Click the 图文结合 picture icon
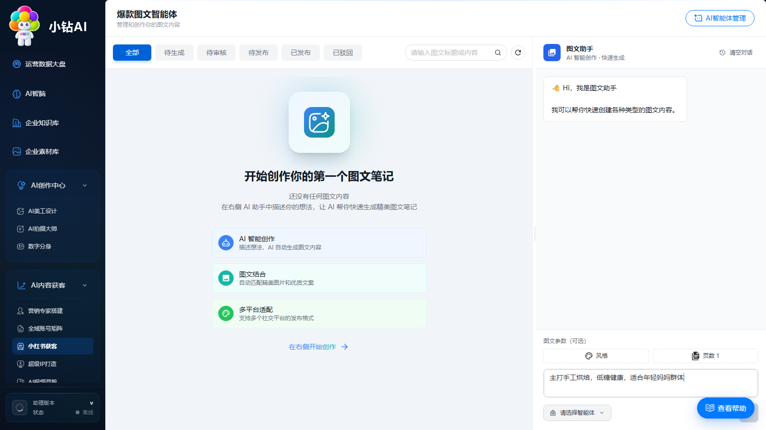Image resolution: width=766 pixels, height=430 pixels. pyautogui.click(x=226, y=278)
